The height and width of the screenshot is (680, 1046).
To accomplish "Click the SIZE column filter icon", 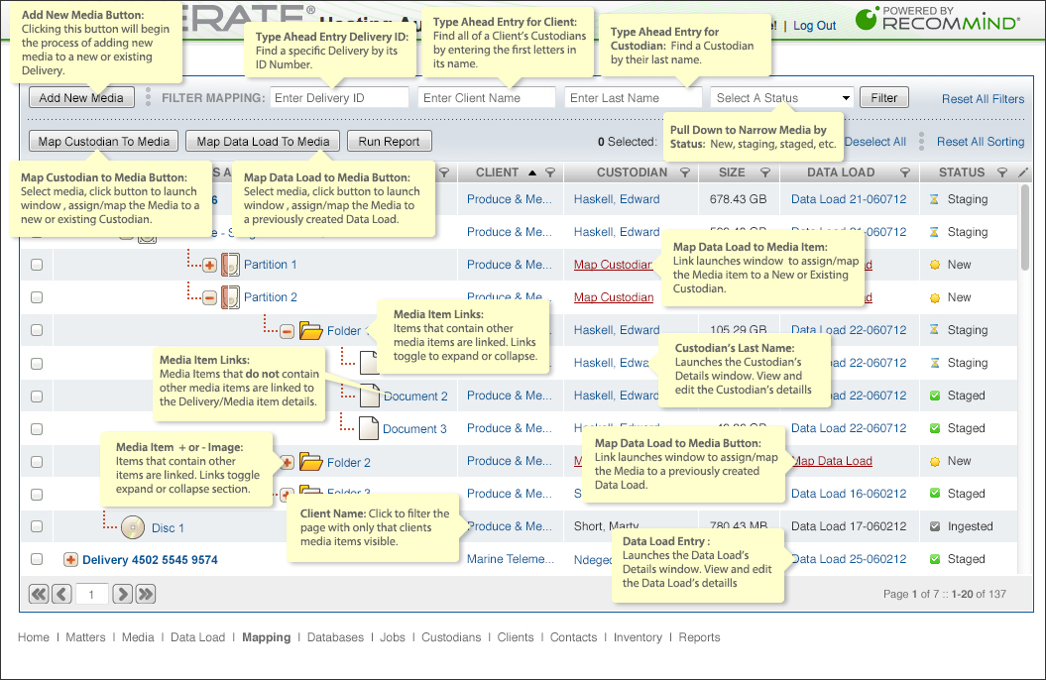I will point(765,172).
